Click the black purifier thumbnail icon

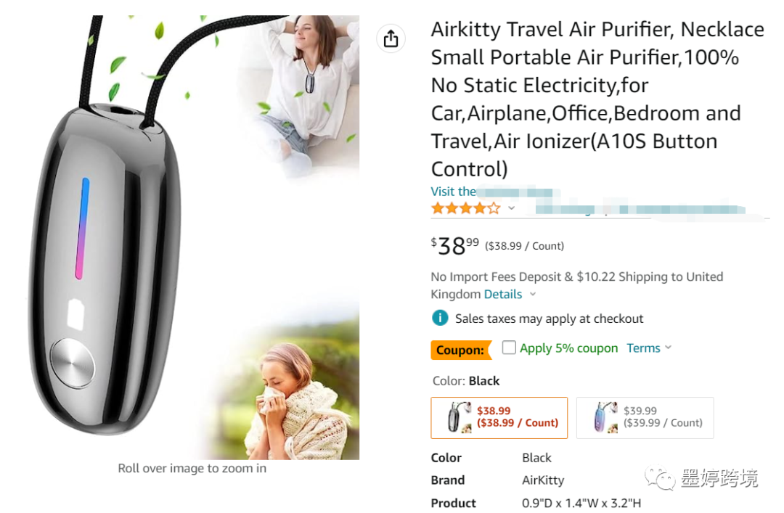coord(459,417)
